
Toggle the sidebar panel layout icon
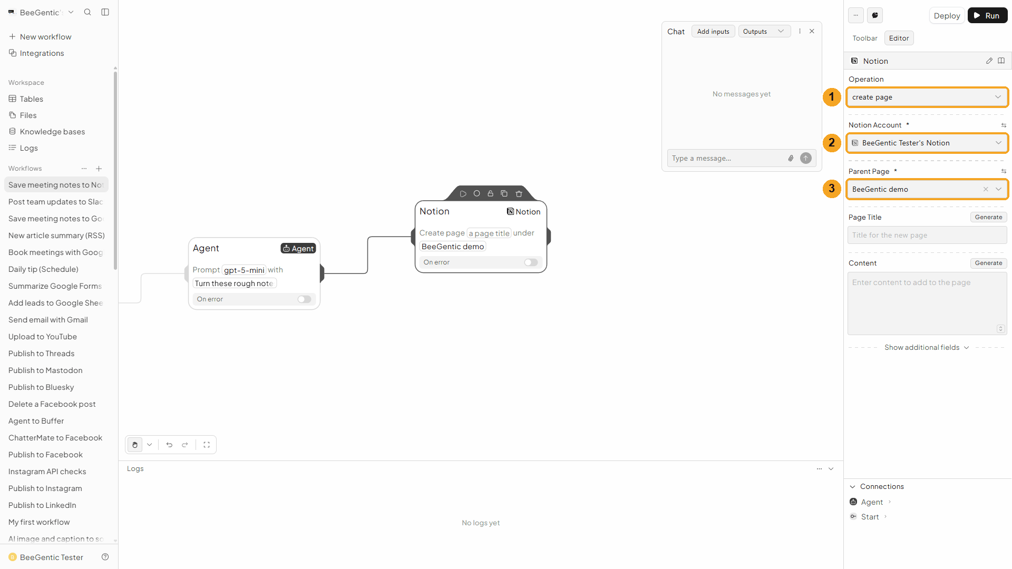pyautogui.click(x=105, y=12)
